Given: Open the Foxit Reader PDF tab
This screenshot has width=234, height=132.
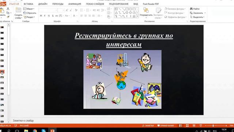Looking at the screenshot, I should pos(151,4).
